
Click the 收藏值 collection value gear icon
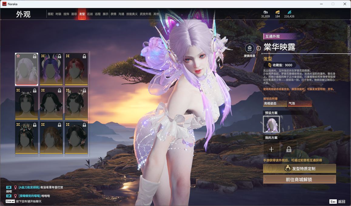point(270,65)
